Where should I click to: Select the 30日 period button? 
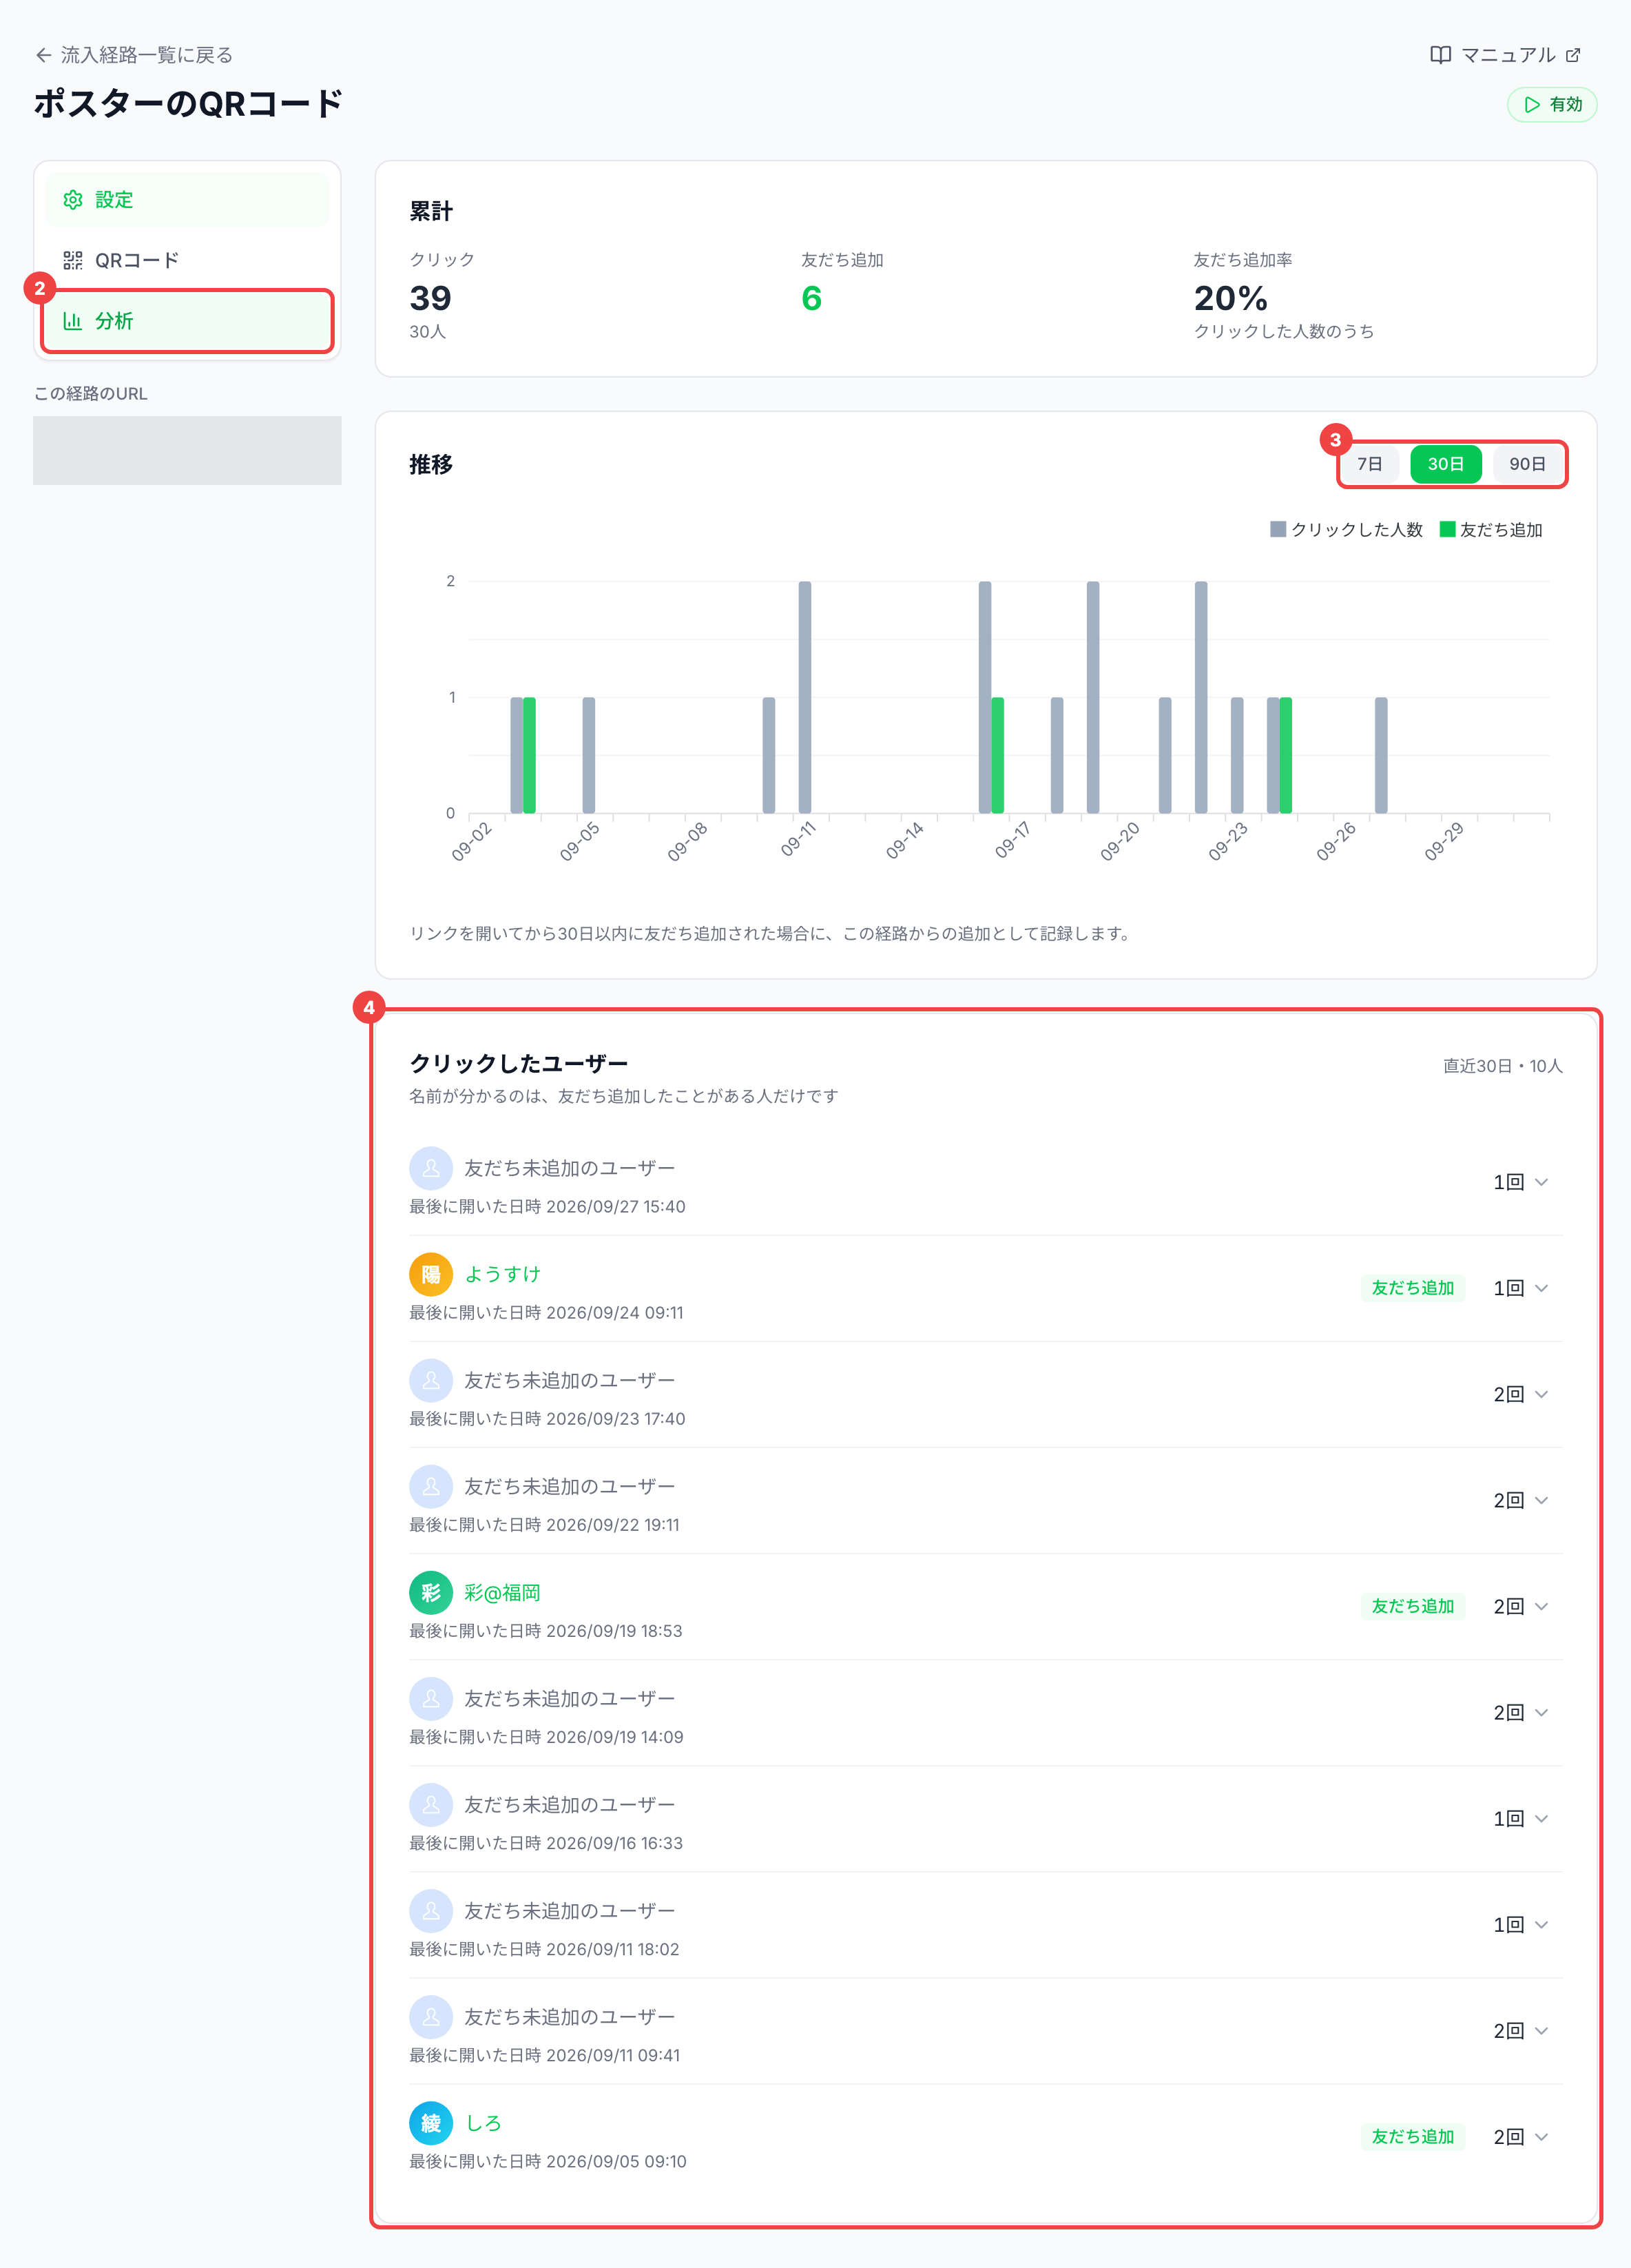coord(1445,464)
